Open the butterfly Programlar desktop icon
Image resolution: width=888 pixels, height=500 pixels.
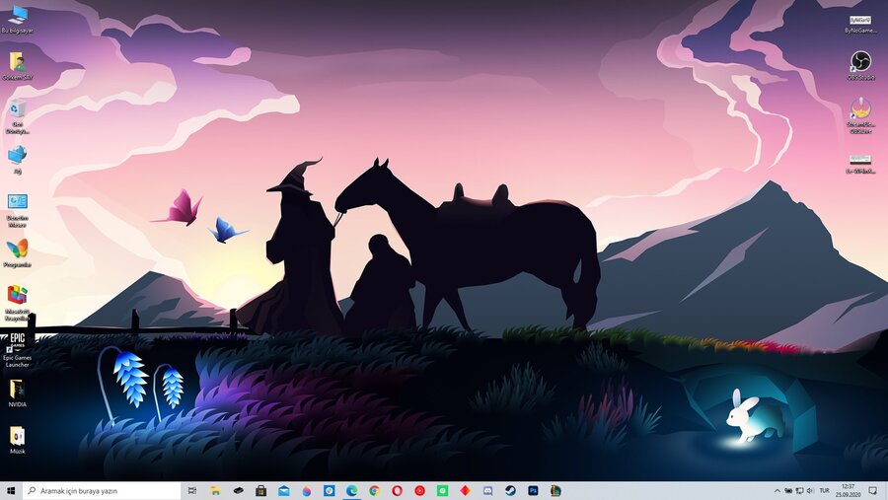pos(17,253)
